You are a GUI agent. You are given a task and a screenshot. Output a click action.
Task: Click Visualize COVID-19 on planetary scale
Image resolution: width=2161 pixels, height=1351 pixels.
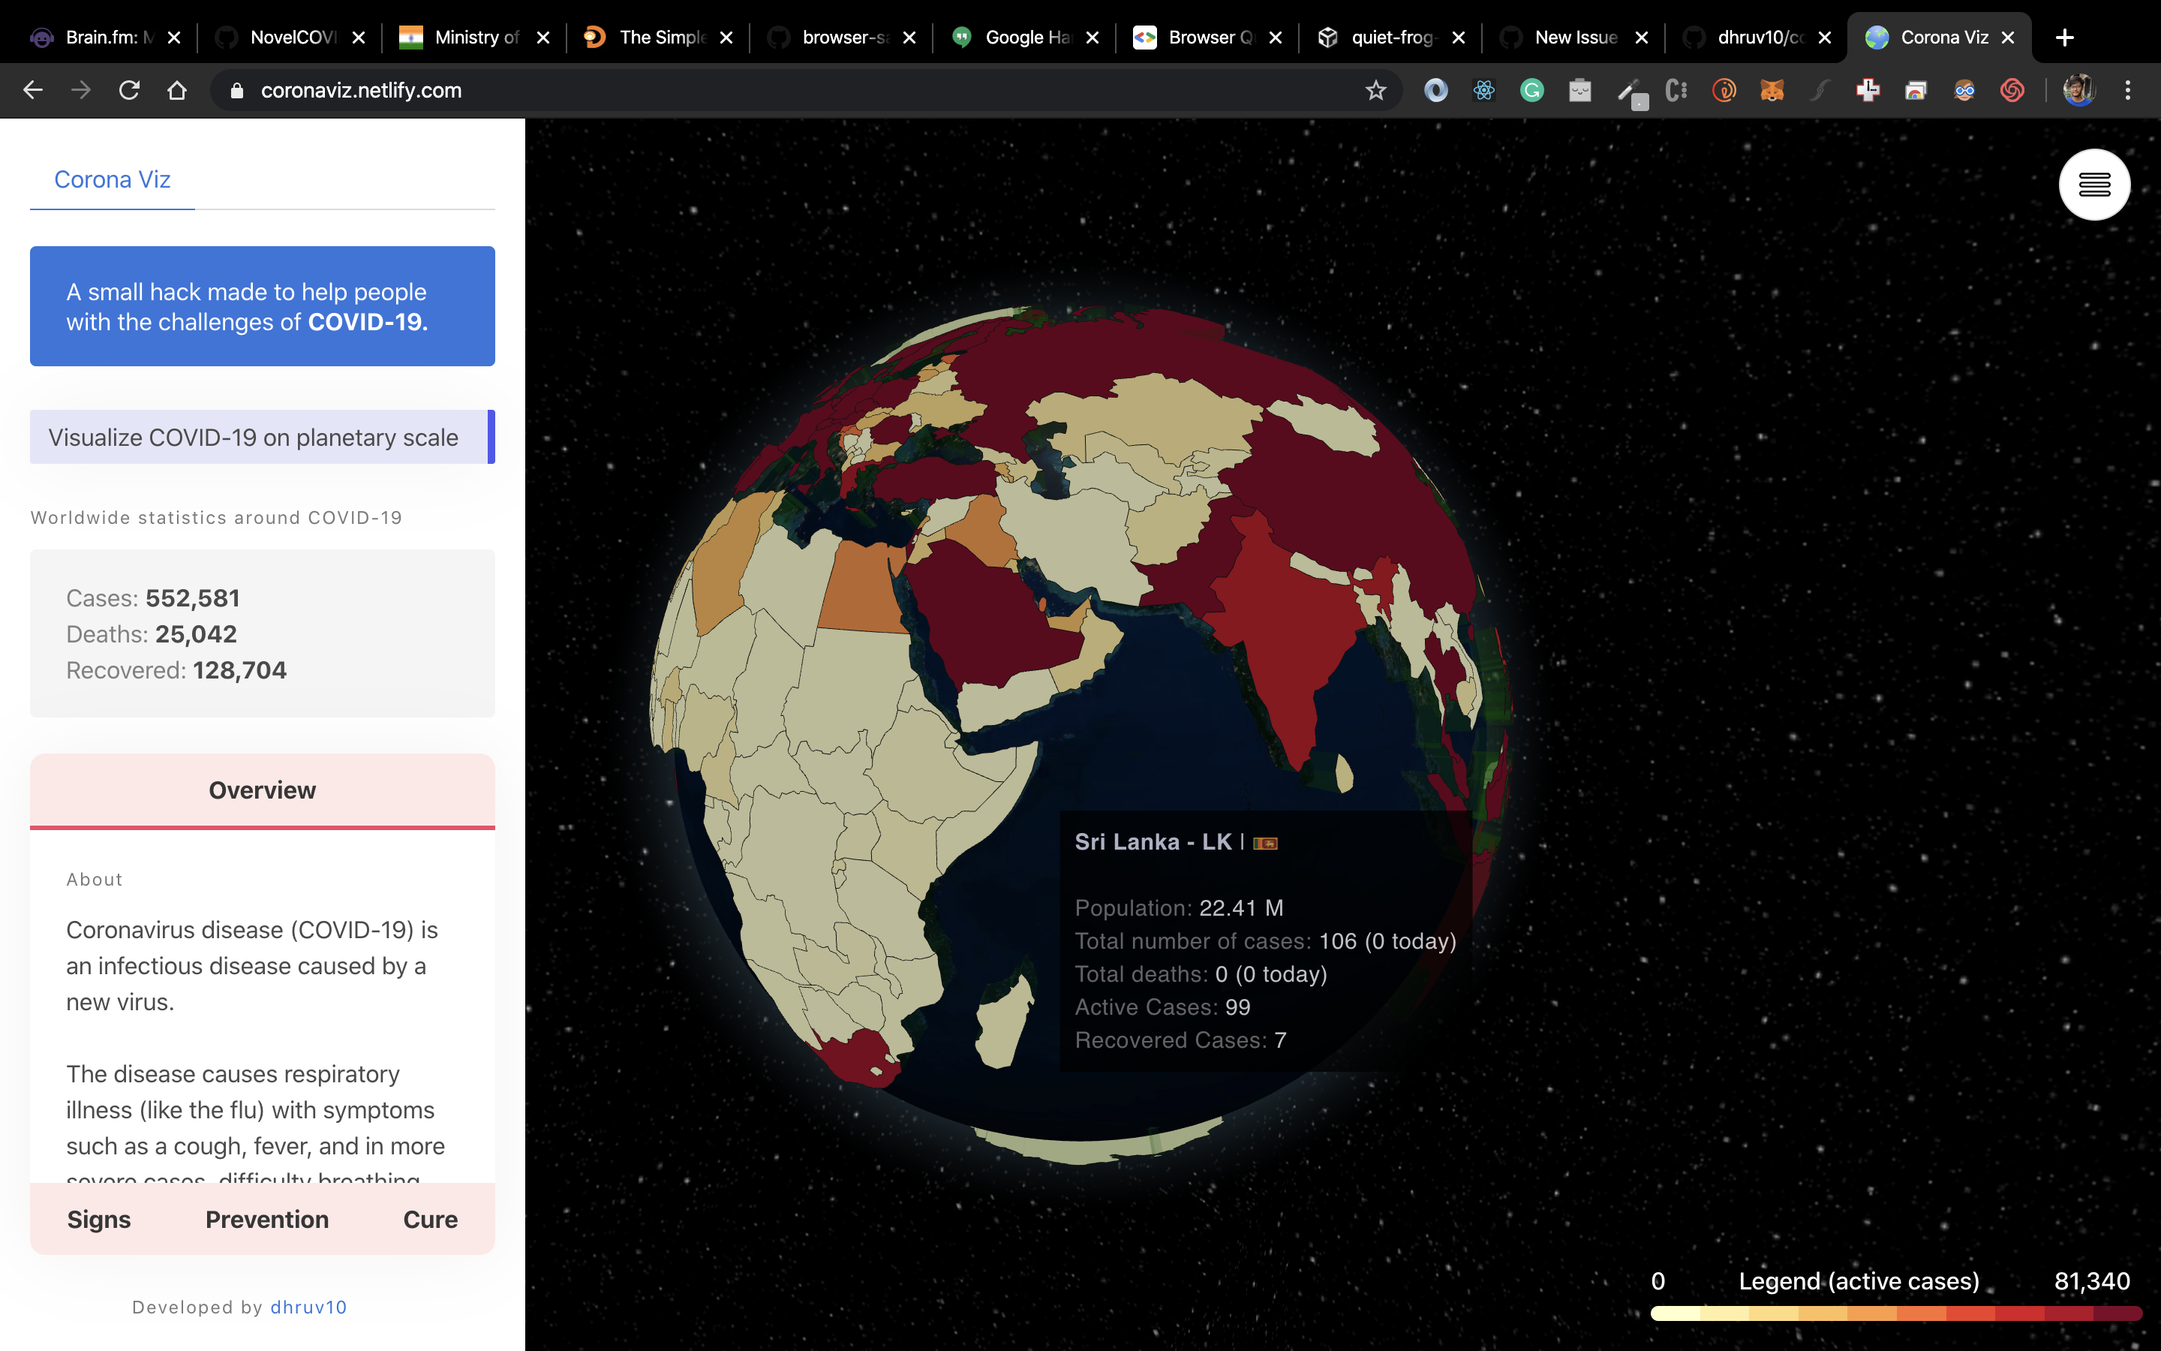pyautogui.click(x=263, y=437)
